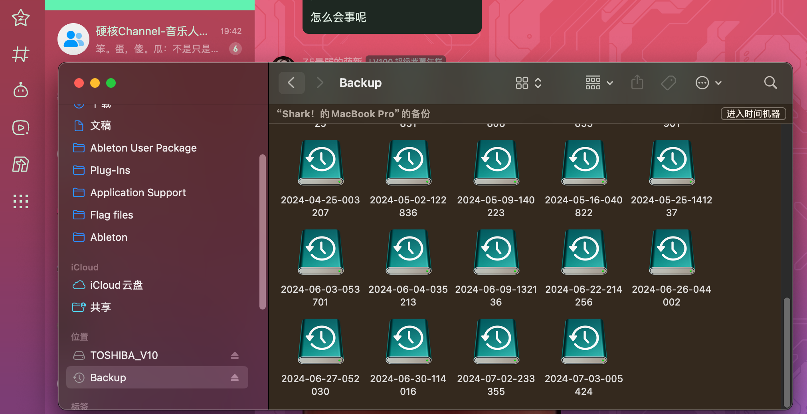Viewport: 807px width, 414px height.
Task: Click the tag icon in Finder toolbar
Action: point(668,83)
